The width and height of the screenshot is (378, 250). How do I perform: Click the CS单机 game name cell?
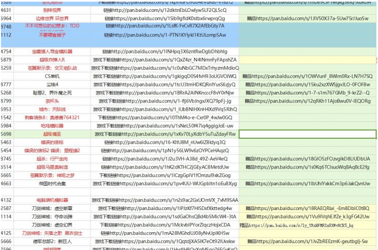(52, 76)
